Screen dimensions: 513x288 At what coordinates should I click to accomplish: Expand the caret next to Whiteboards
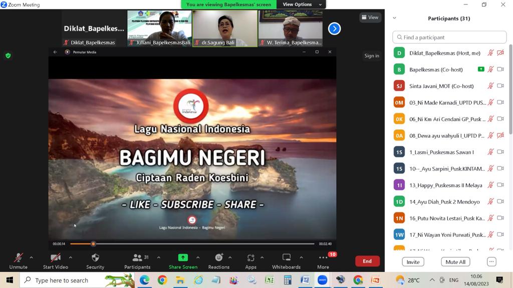[301, 257]
